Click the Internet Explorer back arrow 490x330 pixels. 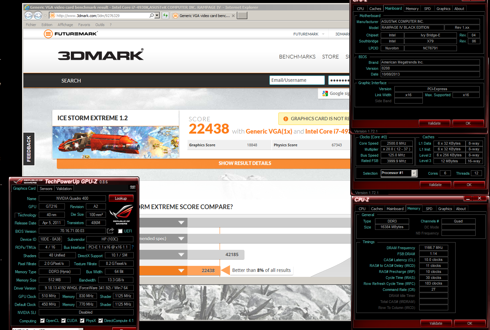point(29,15)
